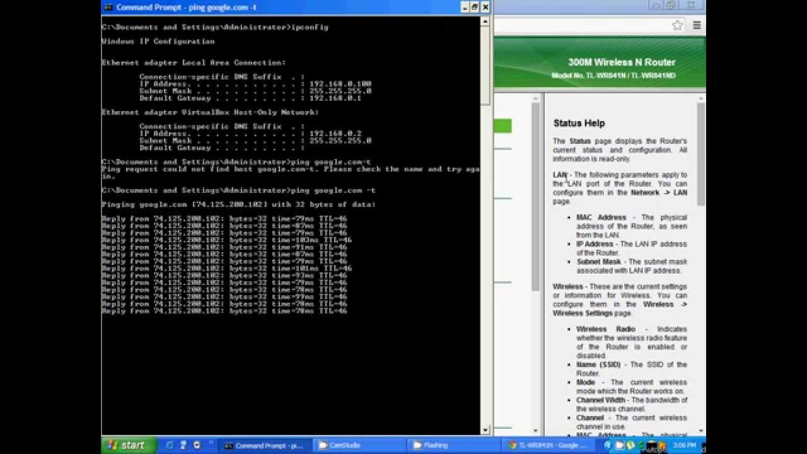Click the Command Prompt scrollbar down arrow
807x454 pixels.
(x=485, y=430)
